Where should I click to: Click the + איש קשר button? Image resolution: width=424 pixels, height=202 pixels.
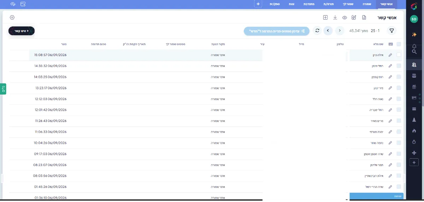[x=22, y=31]
